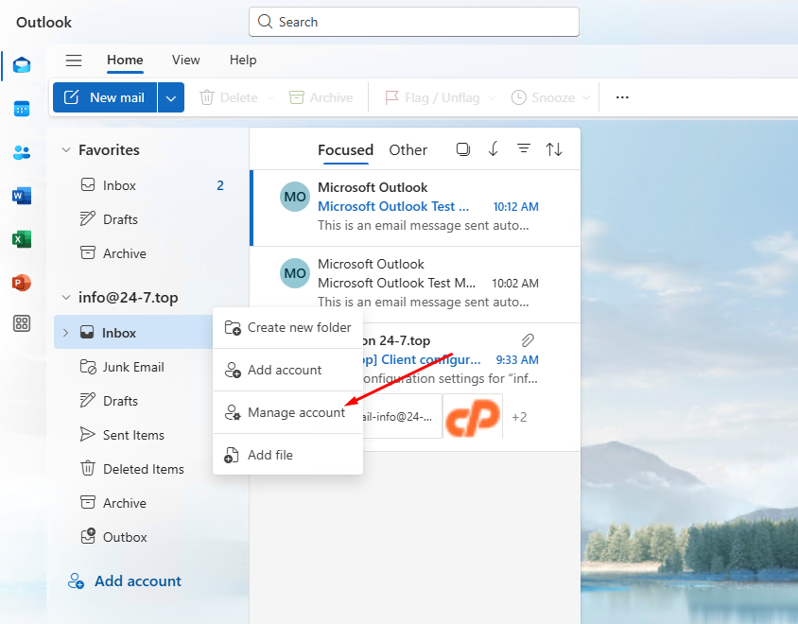
Task: Launch PowerPoint from the left rail
Action: click(21, 283)
